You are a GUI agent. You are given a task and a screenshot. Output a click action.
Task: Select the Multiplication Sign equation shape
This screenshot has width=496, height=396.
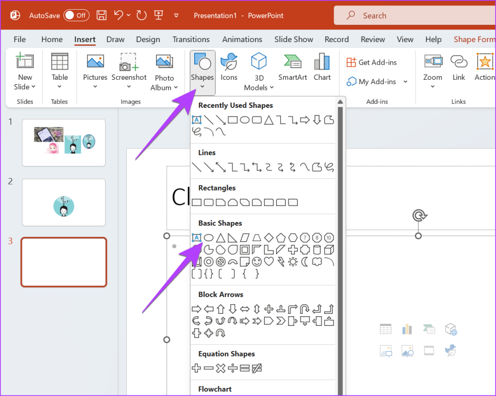tap(221, 368)
